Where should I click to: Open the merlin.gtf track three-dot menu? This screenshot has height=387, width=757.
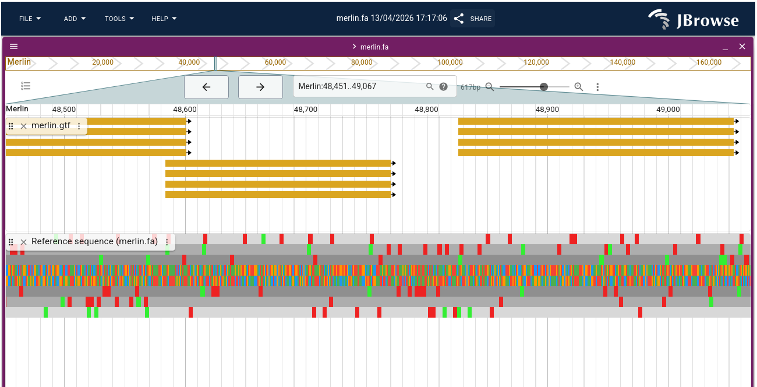coord(80,125)
